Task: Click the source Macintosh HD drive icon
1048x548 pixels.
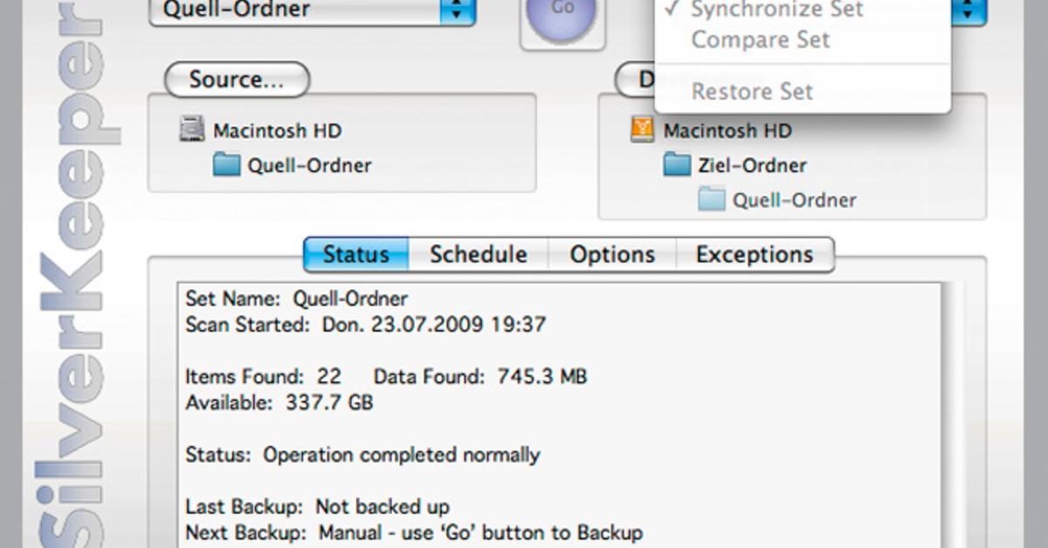Action: 192,131
